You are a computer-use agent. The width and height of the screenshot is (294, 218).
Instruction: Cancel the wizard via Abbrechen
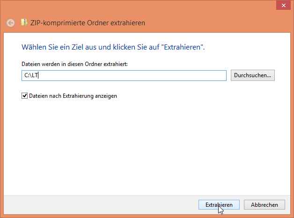265,205
